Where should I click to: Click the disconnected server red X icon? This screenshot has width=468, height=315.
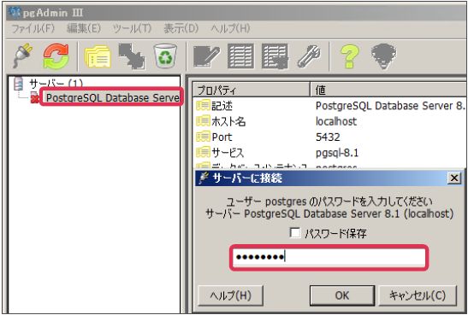[x=35, y=98]
